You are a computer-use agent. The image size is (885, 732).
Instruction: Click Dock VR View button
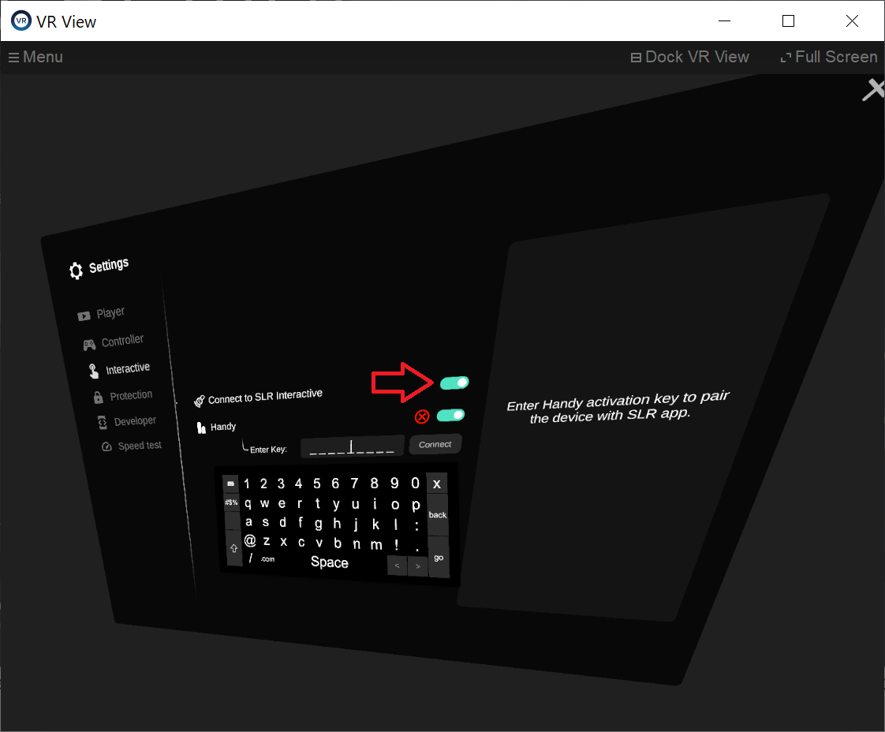689,57
